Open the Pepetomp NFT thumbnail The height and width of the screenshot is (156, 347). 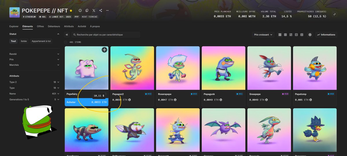pyautogui.click(x=315, y=68)
